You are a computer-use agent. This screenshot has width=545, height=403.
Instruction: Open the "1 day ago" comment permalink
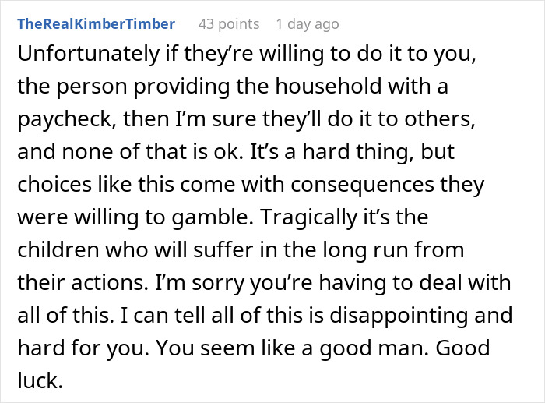308,24
